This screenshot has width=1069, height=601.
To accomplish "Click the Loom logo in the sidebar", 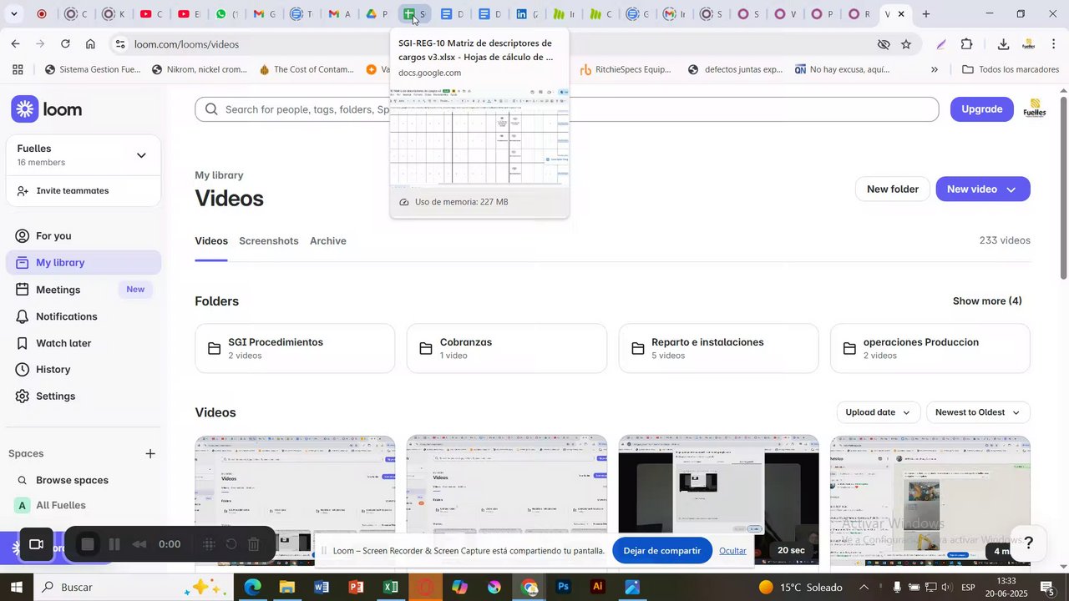I will click(x=47, y=109).
